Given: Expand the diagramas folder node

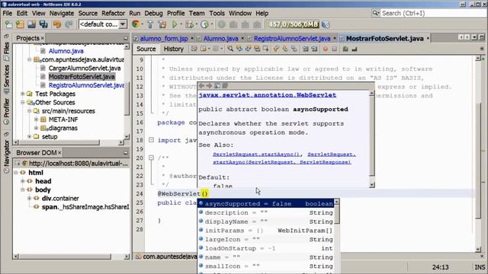Looking at the screenshot, I should pyautogui.click(x=36, y=128).
